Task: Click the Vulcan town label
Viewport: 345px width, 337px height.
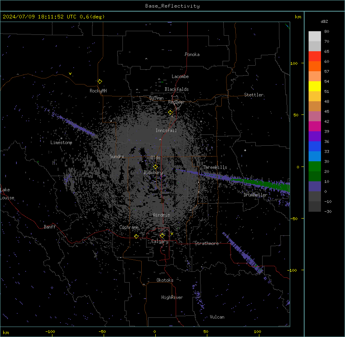Action: click(x=217, y=317)
